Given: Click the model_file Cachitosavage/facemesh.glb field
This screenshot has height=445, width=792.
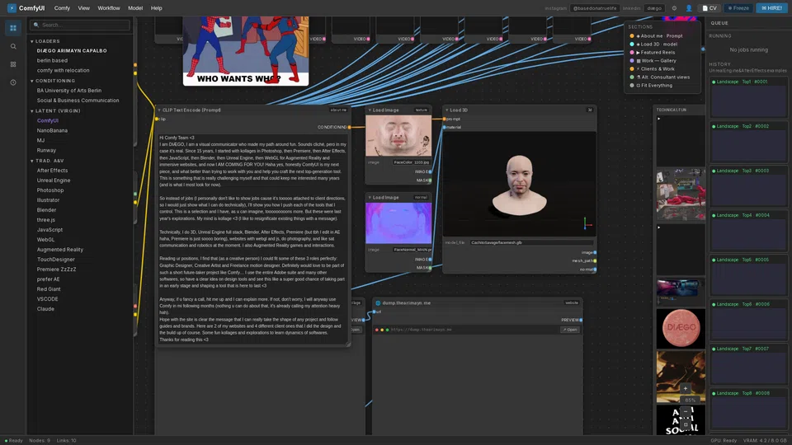Looking at the screenshot, I should (532, 242).
